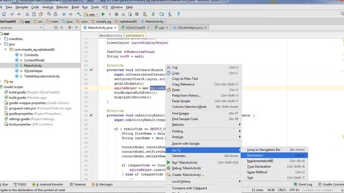Viewport: 344px width, 193px height.
Task: Open the VCS menu
Action: 105,7
